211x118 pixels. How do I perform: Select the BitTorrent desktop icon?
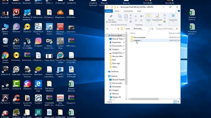tap(16, 28)
